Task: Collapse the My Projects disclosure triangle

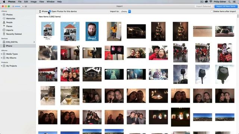Action: tap(1, 66)
